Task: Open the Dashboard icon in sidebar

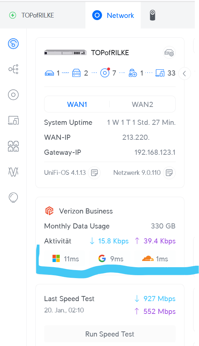Action: [13, 44]
